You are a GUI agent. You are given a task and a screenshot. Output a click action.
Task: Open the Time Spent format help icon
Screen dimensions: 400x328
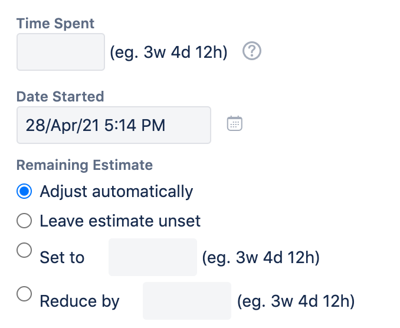(x=252, y=53)
